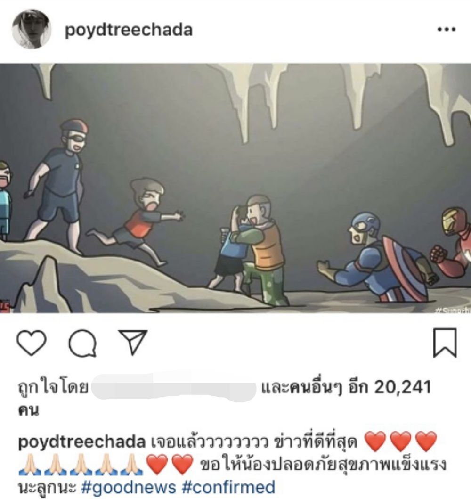This screenshot has height=499, width=471.
Task: Click the blurred liker name
Action: [x=174, y=388]
